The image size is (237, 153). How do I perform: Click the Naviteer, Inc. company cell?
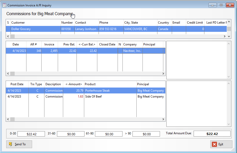[132, 51]
